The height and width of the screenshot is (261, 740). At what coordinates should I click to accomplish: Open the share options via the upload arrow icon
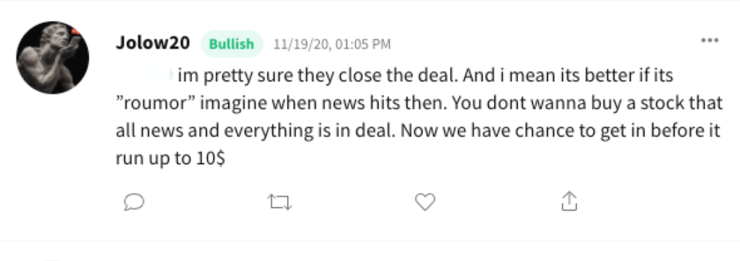coord(569,201)
